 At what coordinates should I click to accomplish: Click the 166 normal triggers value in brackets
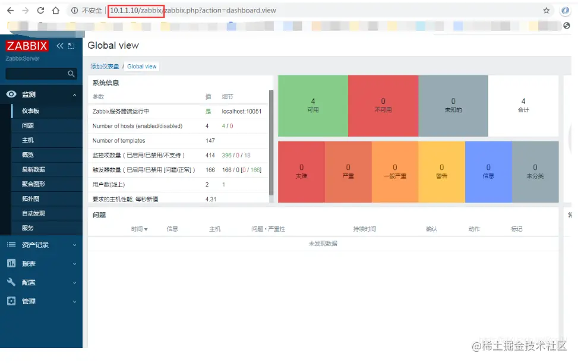click(255, 170)
